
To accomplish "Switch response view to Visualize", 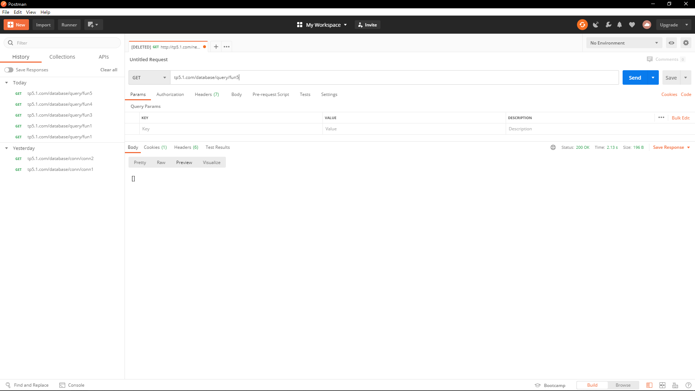I will [x=211, y=163].
